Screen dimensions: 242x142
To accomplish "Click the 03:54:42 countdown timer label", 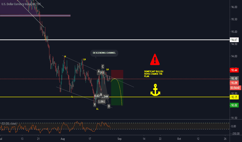I will tap(235, 88).
